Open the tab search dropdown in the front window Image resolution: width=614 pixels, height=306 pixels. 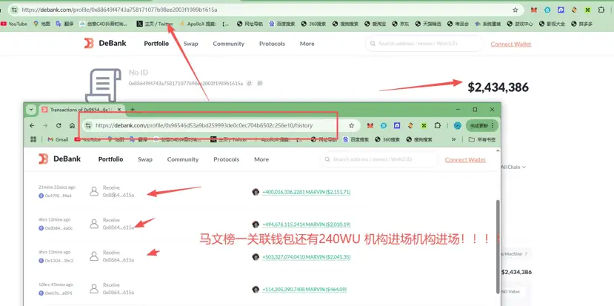[31, 110]
